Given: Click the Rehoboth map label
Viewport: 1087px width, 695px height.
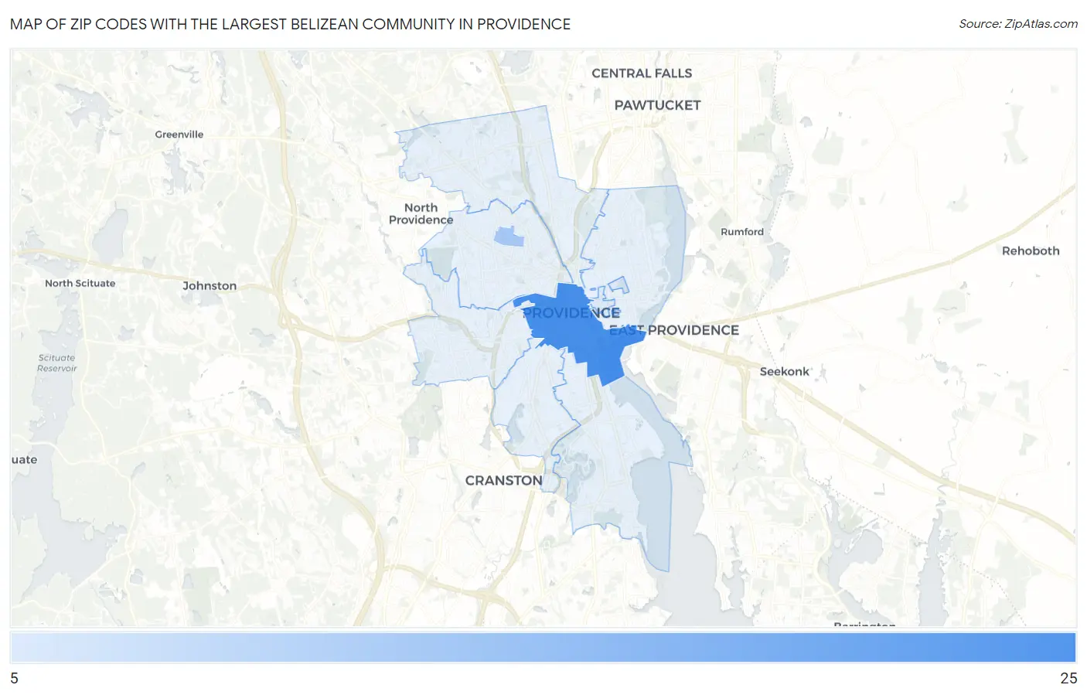Looking at the screenshot, I should pyautogui.click(x=1031, y=251).
